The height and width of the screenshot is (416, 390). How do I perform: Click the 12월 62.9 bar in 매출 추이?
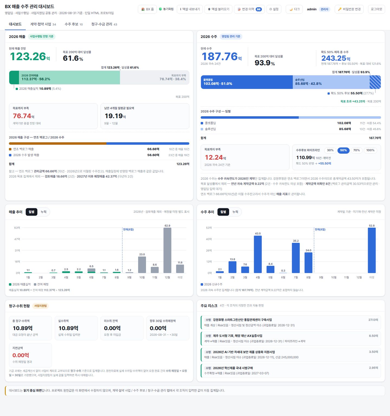167,250
